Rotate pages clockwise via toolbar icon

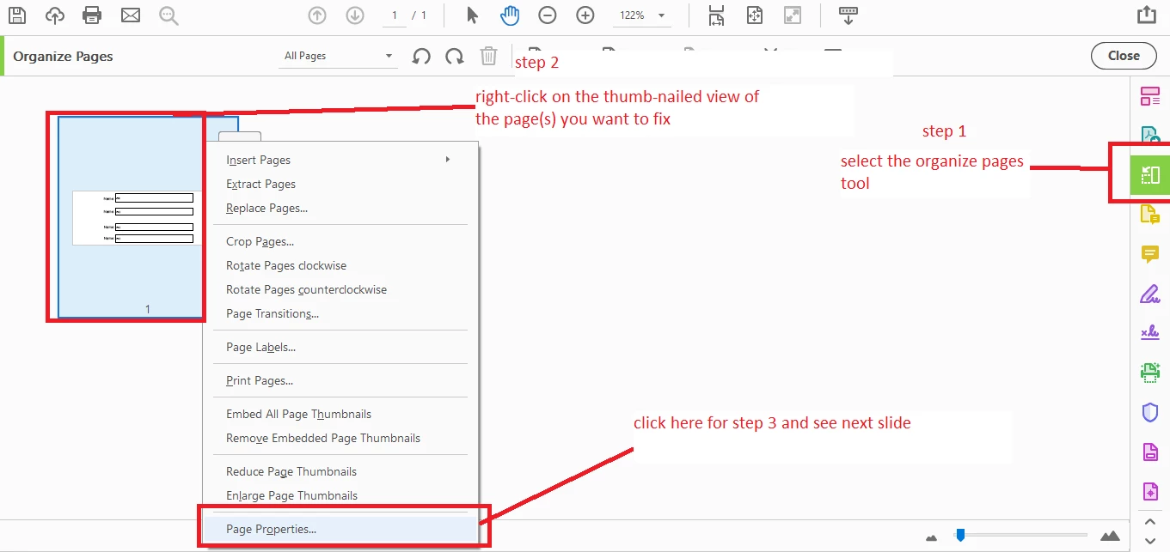454,57
